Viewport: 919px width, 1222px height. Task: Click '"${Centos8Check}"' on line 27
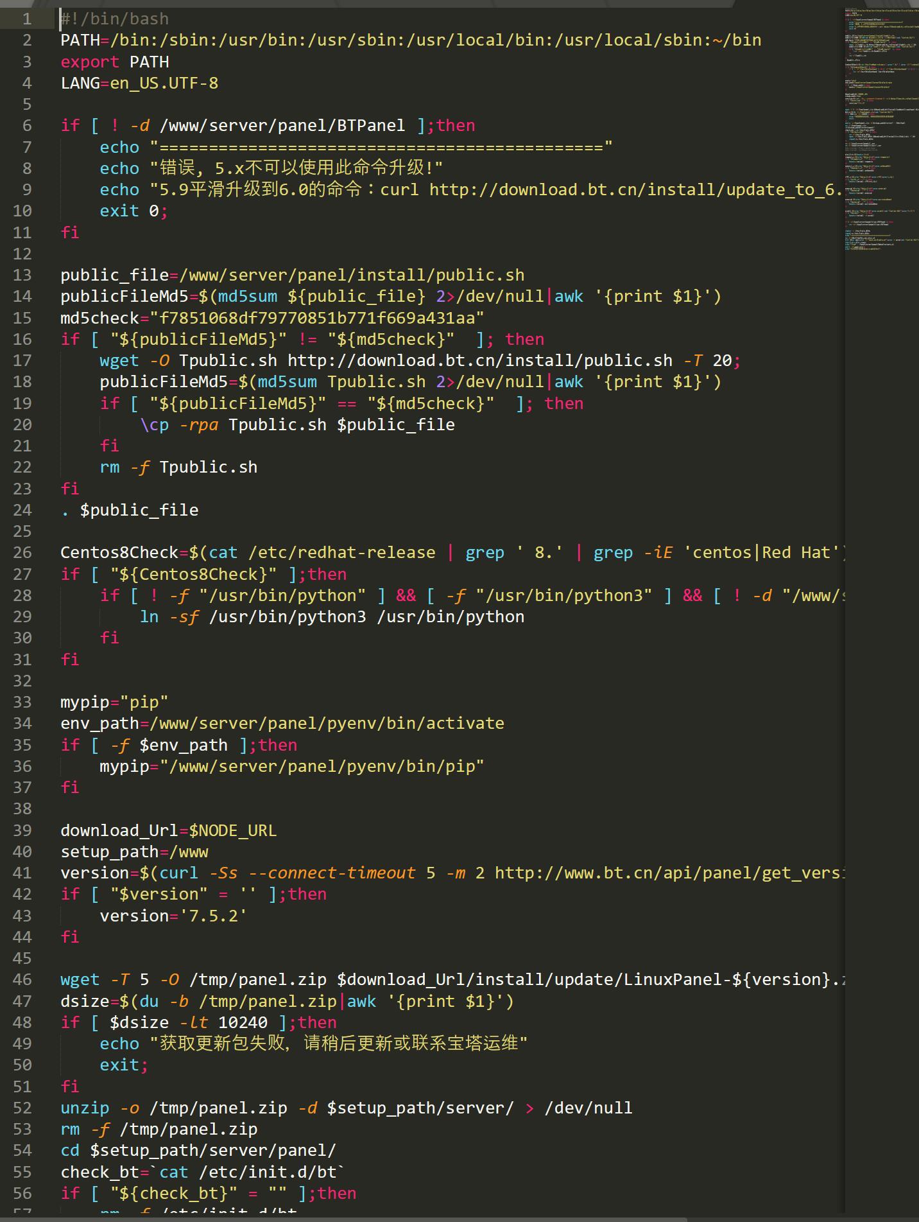point(194,575)
